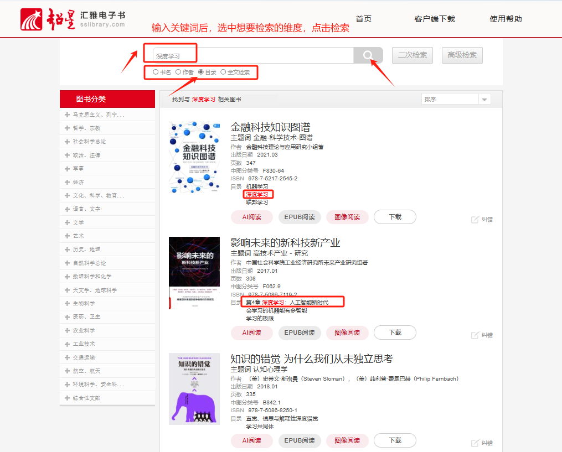This screenshot has width=562, height=452.
Task: Click the 纠错 icon for 知识的错觉
Action: coord(475,443)
